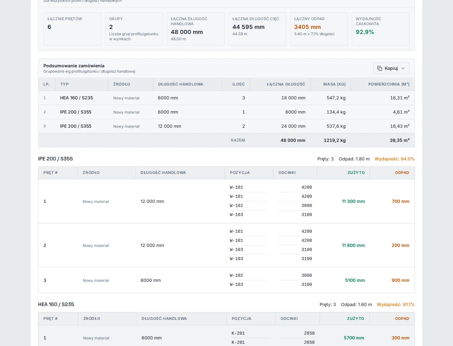Click the Łącznie prętów card

(x=72, y=29)
